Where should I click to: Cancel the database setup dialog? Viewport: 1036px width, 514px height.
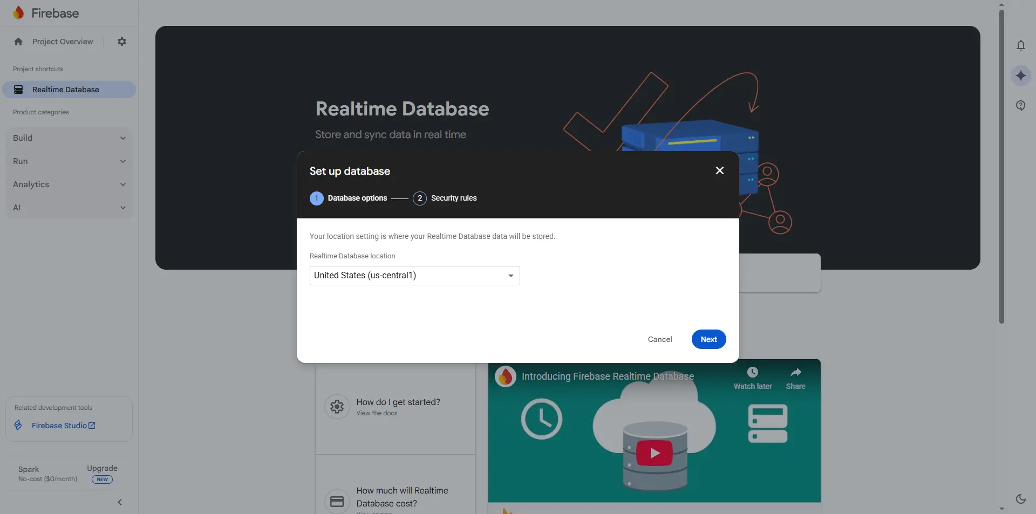[659, 339]
